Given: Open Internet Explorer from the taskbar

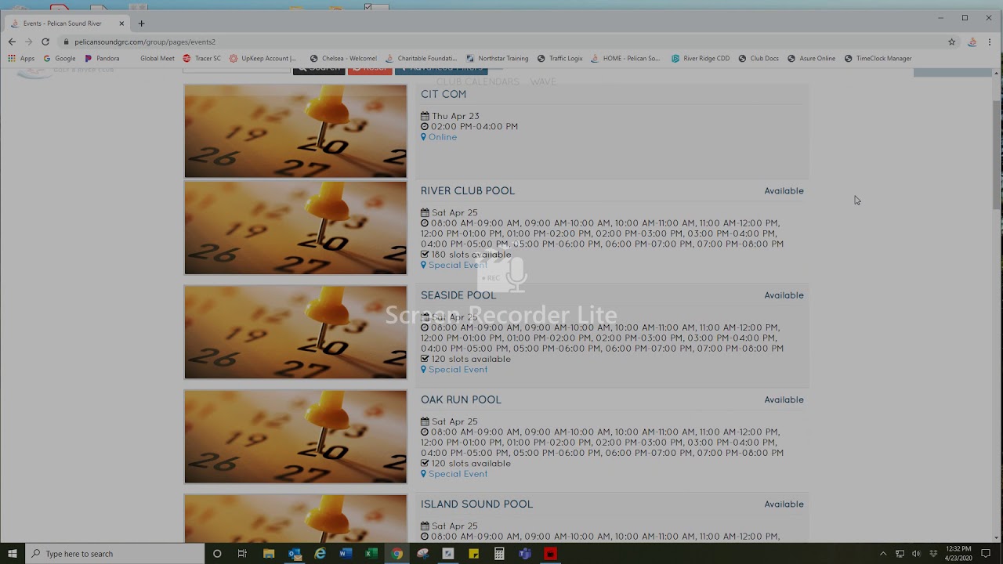Looking at the screenshot, I should coord(320,554).
